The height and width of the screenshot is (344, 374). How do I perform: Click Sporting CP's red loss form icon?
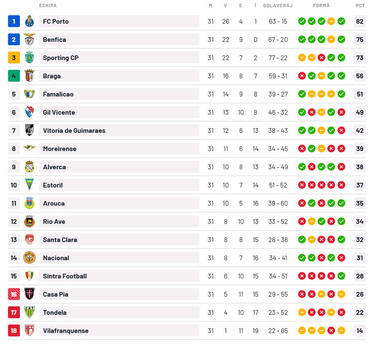321,58
